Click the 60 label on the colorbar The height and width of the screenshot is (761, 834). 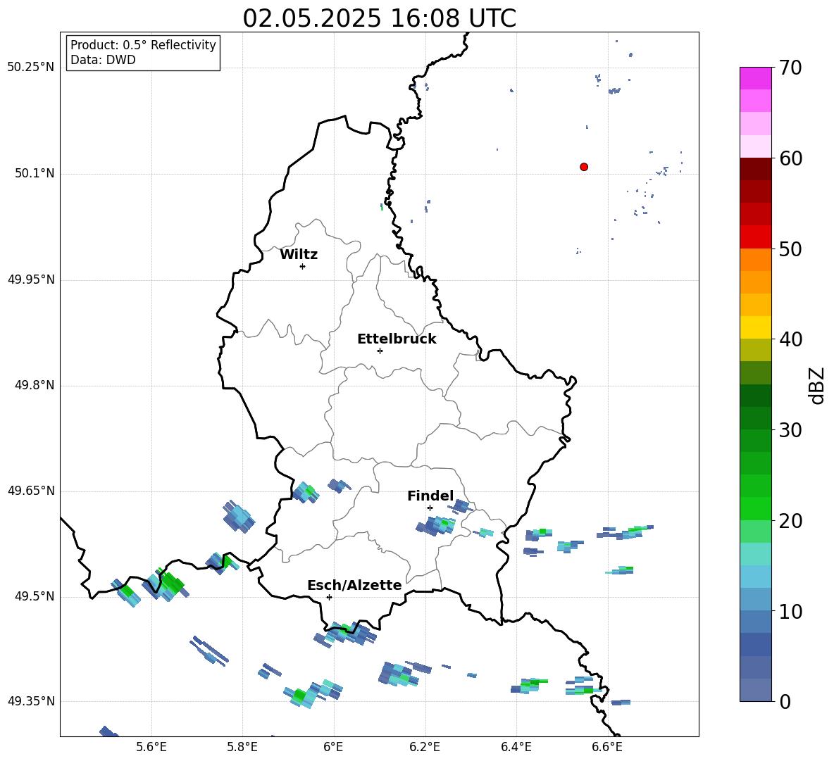point(791,158)
